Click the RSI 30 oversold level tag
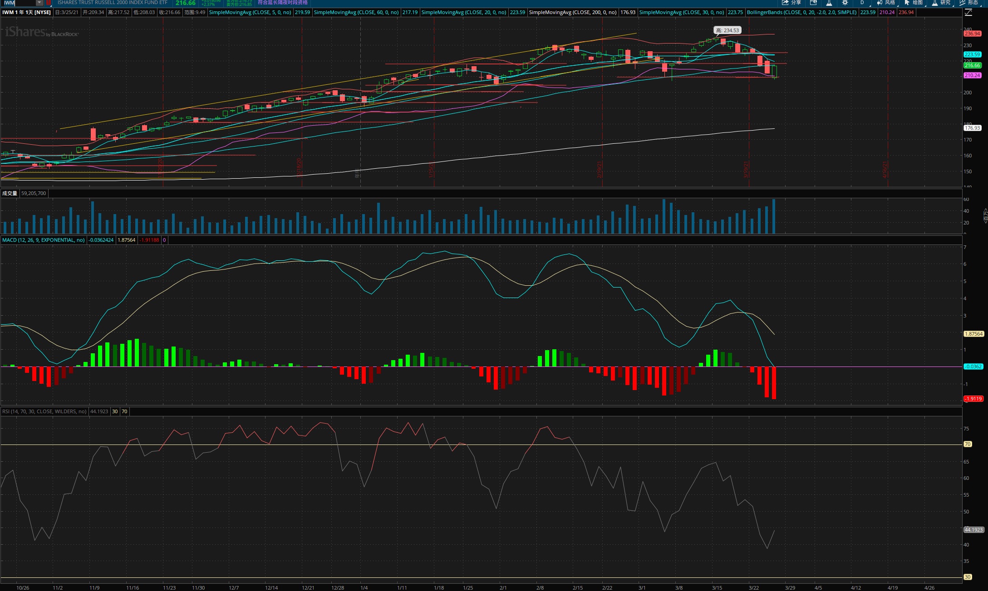 968,577
